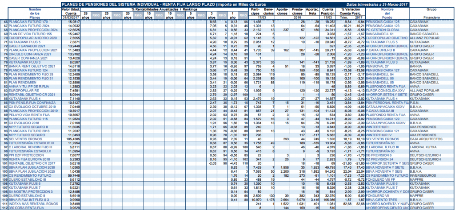The image size is (455, 210).
Task: Click plan name 'CX EVOLUCIO OCTUBRE 2019'
Action: 32,107
